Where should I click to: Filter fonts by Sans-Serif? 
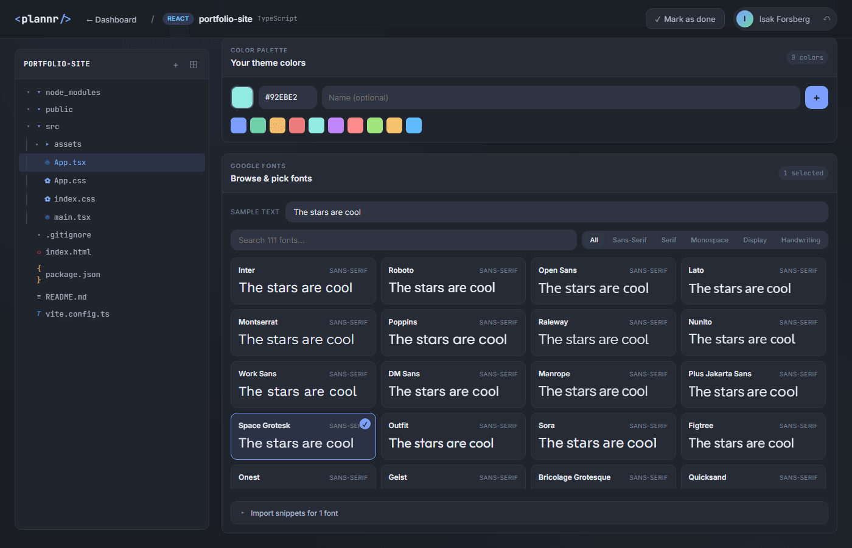click(629, 240)
